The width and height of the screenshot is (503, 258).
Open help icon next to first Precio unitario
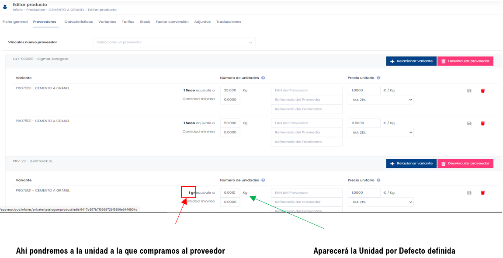point(378,78)
